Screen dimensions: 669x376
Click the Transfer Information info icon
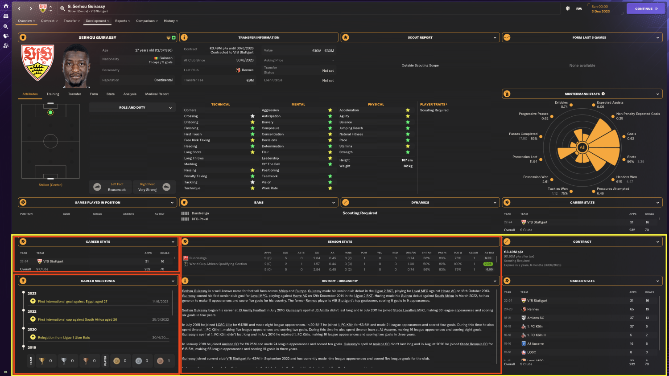(184, 37)
